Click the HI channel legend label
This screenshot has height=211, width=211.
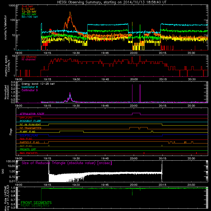29,59
